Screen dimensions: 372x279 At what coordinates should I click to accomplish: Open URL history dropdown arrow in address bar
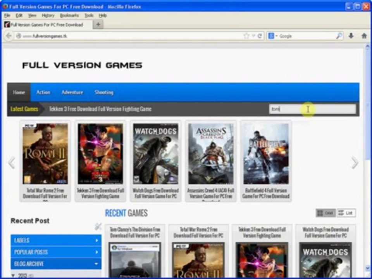click(x=253, y=36)
